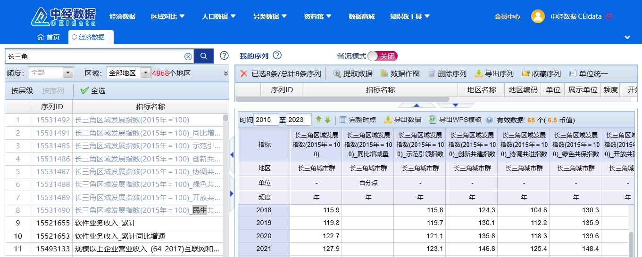Check 全选 to select all
This screenshot has height=257, width=642.
tap(85, 91)
